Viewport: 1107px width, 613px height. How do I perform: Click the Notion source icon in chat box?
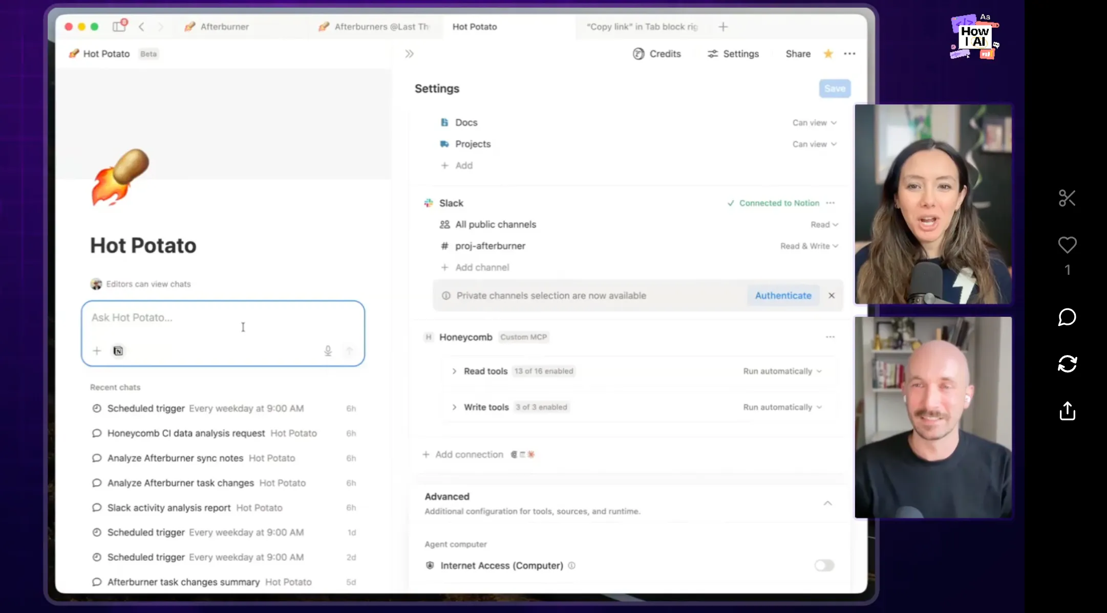click(118, 351)
